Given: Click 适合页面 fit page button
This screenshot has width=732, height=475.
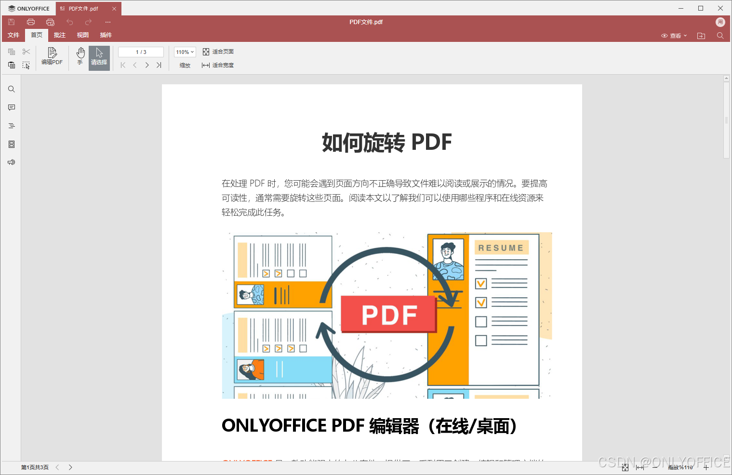Looking at the screenshot, I should (x=218, y=52).
